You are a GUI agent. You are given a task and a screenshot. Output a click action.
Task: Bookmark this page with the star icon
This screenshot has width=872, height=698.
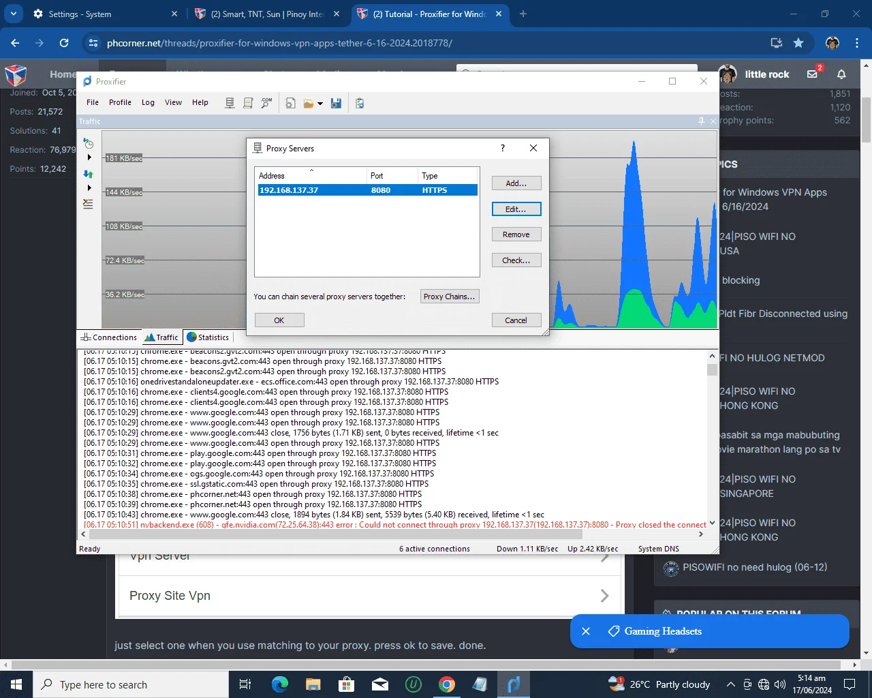click(798, 43)
